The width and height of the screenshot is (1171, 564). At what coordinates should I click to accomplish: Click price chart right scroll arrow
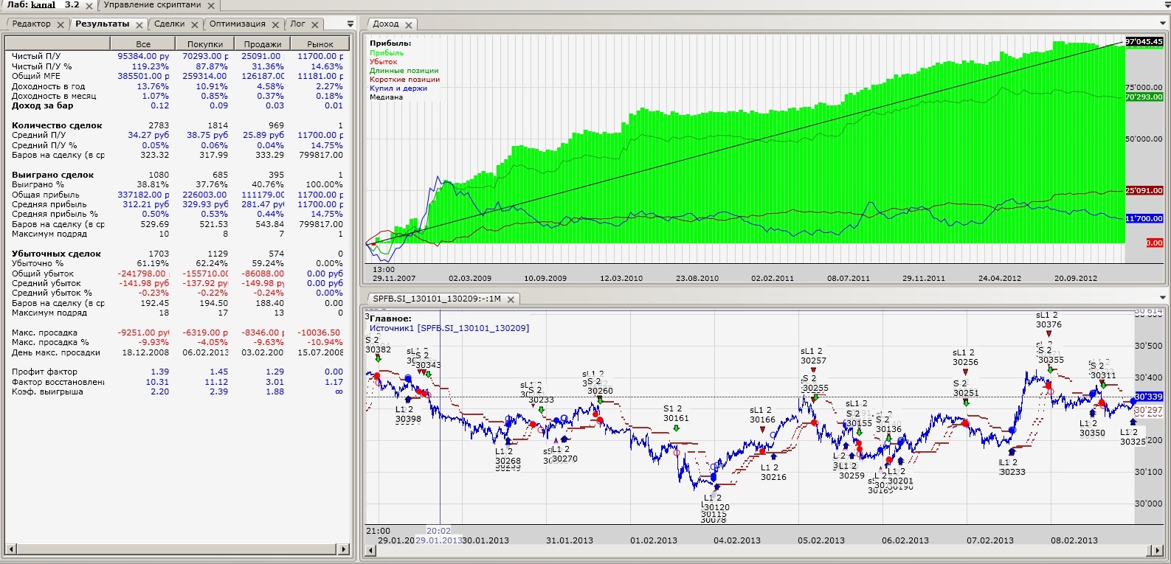tap(1161, 550)
